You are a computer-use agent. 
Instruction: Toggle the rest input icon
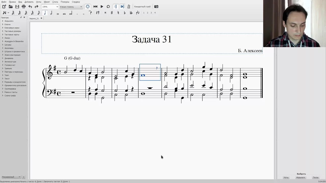[98, 13]
